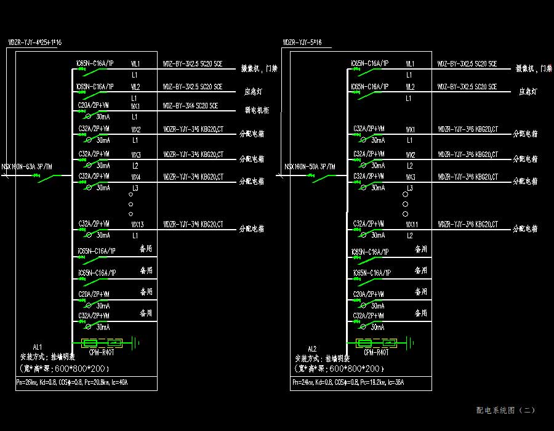Click the "分配电箱" label on AL1's WX13 circuit
554x431 pixels.
click(x=252, y=229)
